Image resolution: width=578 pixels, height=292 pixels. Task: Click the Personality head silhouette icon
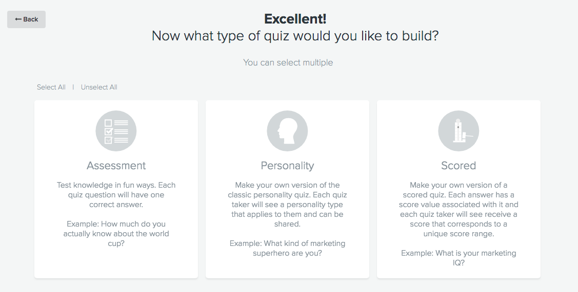coord(287,131)
